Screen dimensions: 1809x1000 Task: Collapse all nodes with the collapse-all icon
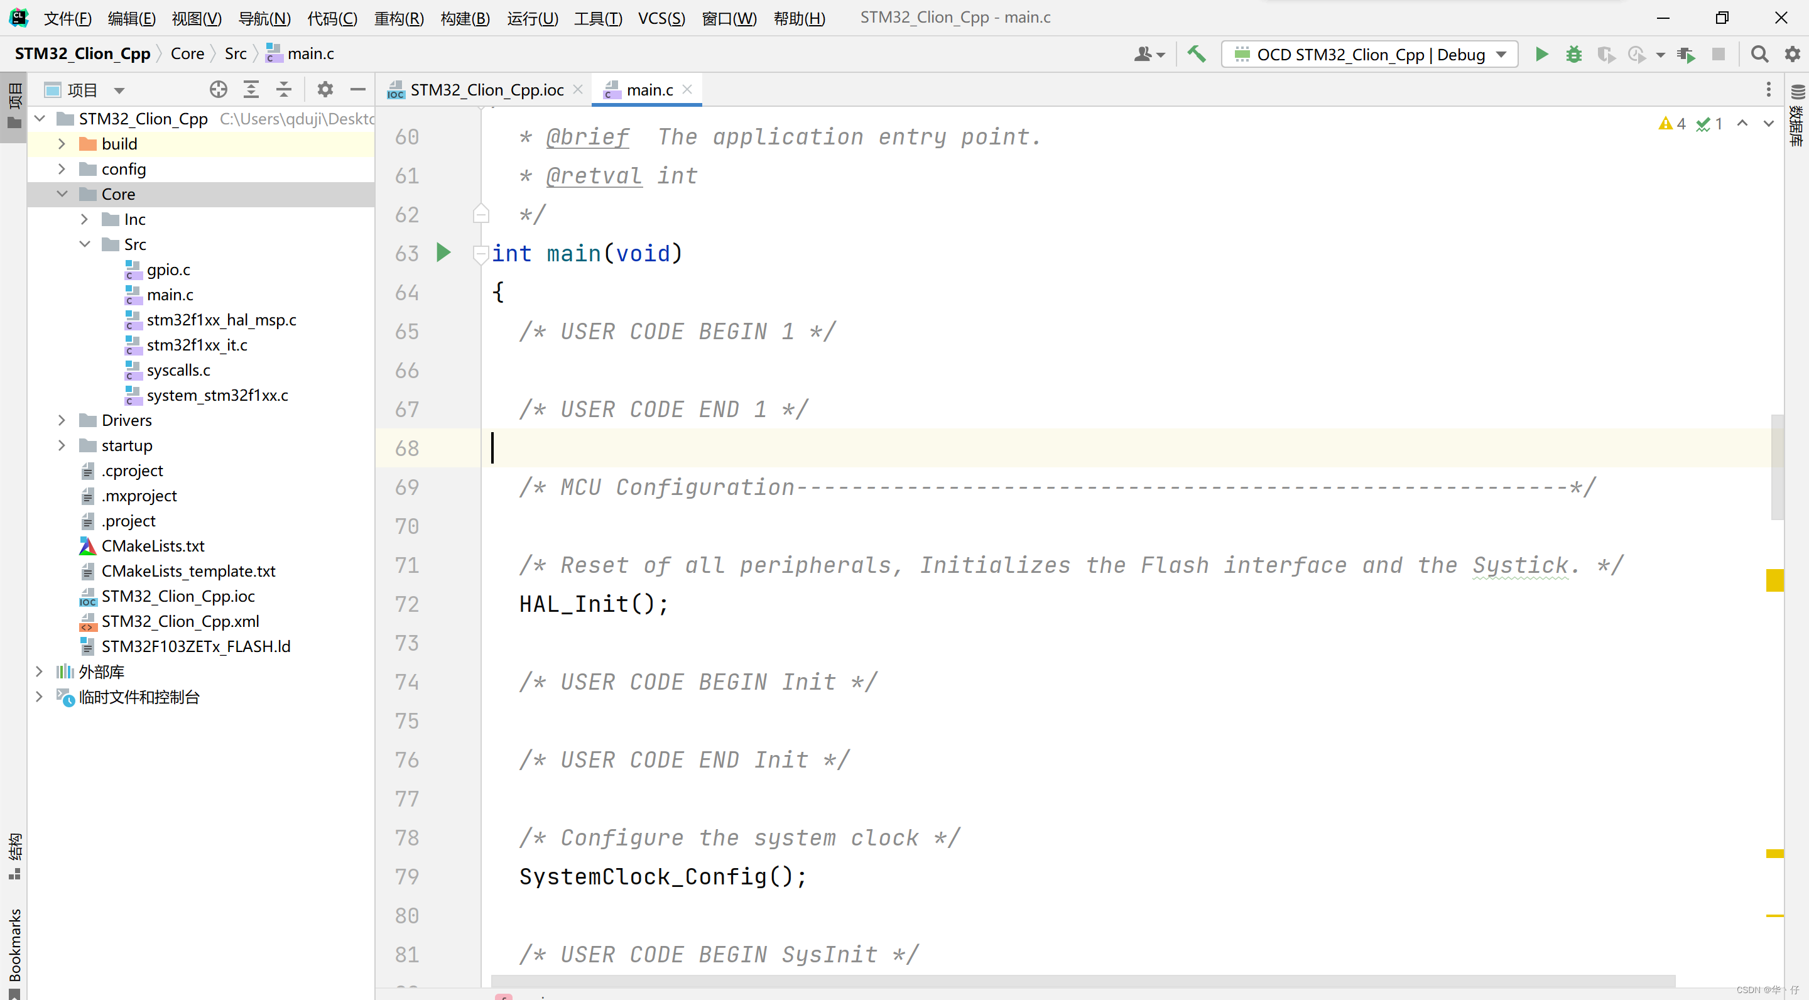point(283,89)
